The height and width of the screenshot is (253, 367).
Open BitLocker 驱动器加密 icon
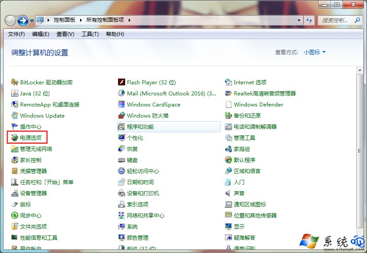15,82
